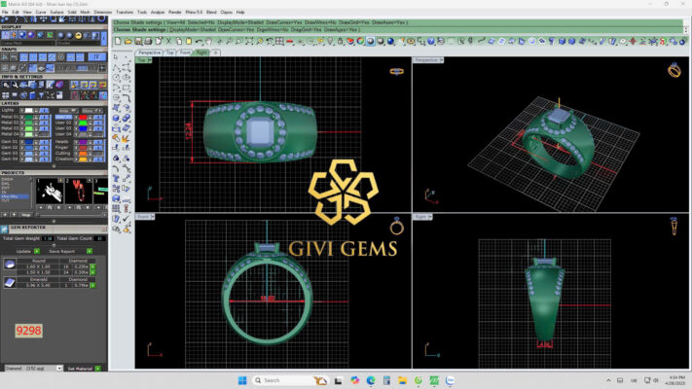The width and height of the screenshot is (692, 389).
Task: Click the taskbar Search box
Action: click(x=289, y=380)
